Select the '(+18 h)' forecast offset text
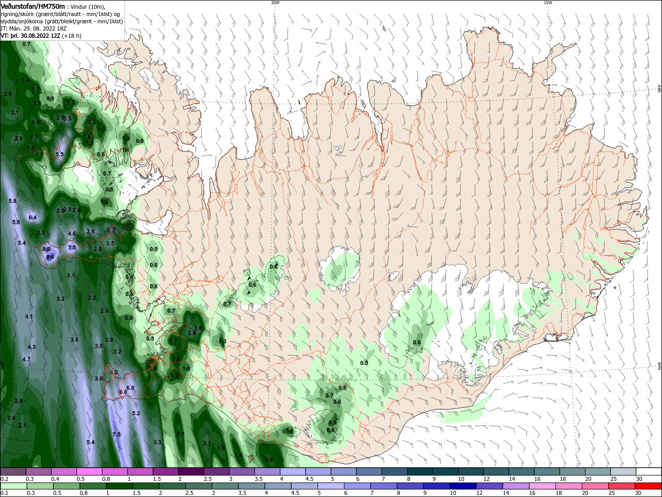Screen dimensions: 662x497 click(71, 36)
